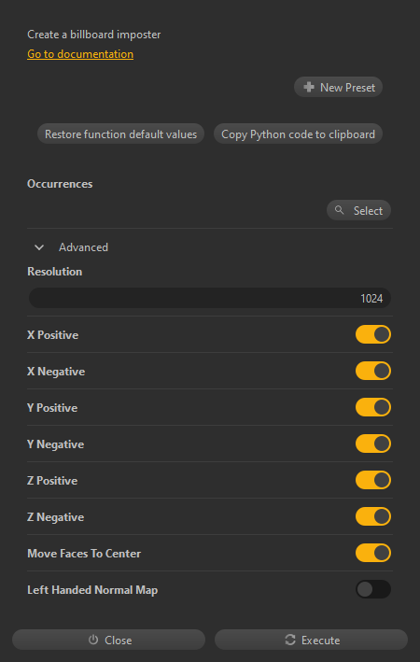Click the refresh icon on Execute
This screenshot has height=662, width=420.
[x=290, y=640]
